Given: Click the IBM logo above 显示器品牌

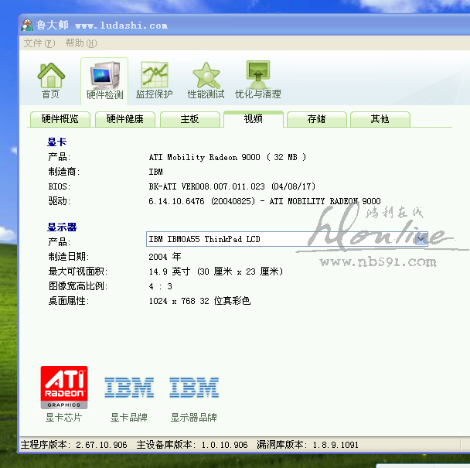Looking at the screenshot, I should 194,388.
